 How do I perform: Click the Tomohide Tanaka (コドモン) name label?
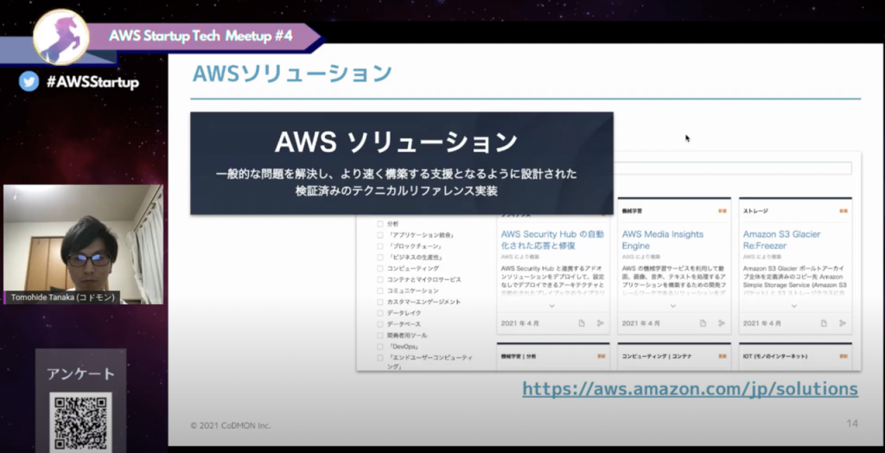tap(63, 297)
